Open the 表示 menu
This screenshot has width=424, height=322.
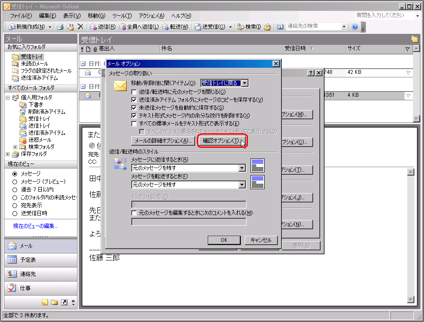click(x=72, y=16)
